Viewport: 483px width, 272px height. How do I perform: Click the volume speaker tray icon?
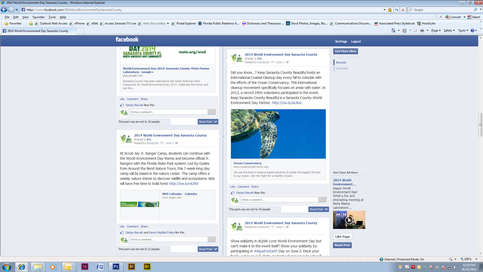tap(455, 267)
